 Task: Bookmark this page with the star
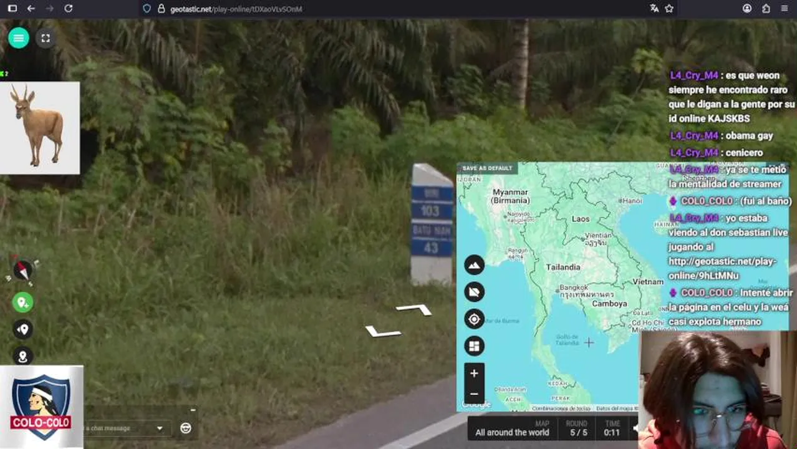pos(669,9)
